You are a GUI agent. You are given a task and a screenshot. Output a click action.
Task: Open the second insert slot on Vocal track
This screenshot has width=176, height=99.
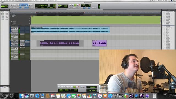coord(22,42)
